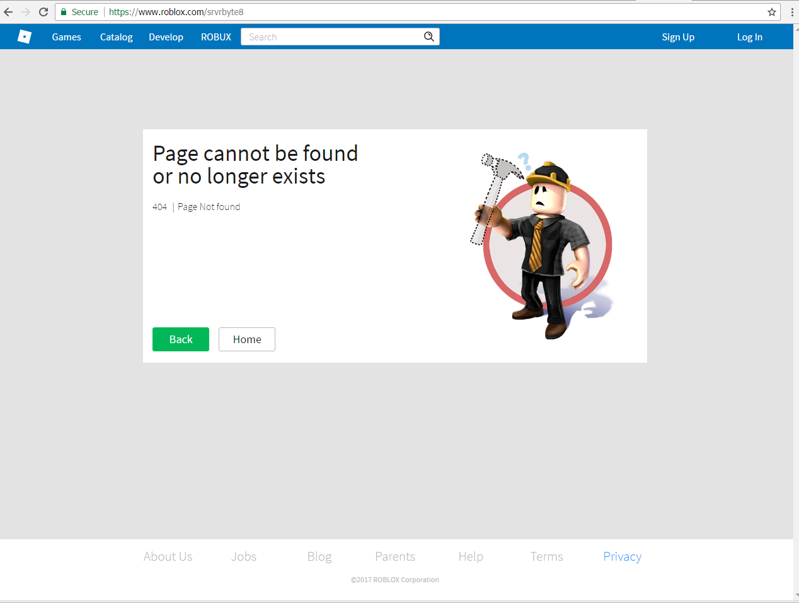The height and width of the screenshot is (603, 799).
Task: Open the Games section
Action: [x=66, y=37]
